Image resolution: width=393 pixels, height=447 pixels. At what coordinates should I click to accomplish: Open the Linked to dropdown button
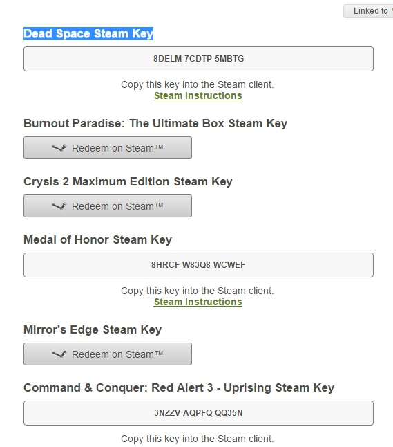pyautogui.click(x=368, y=11)
